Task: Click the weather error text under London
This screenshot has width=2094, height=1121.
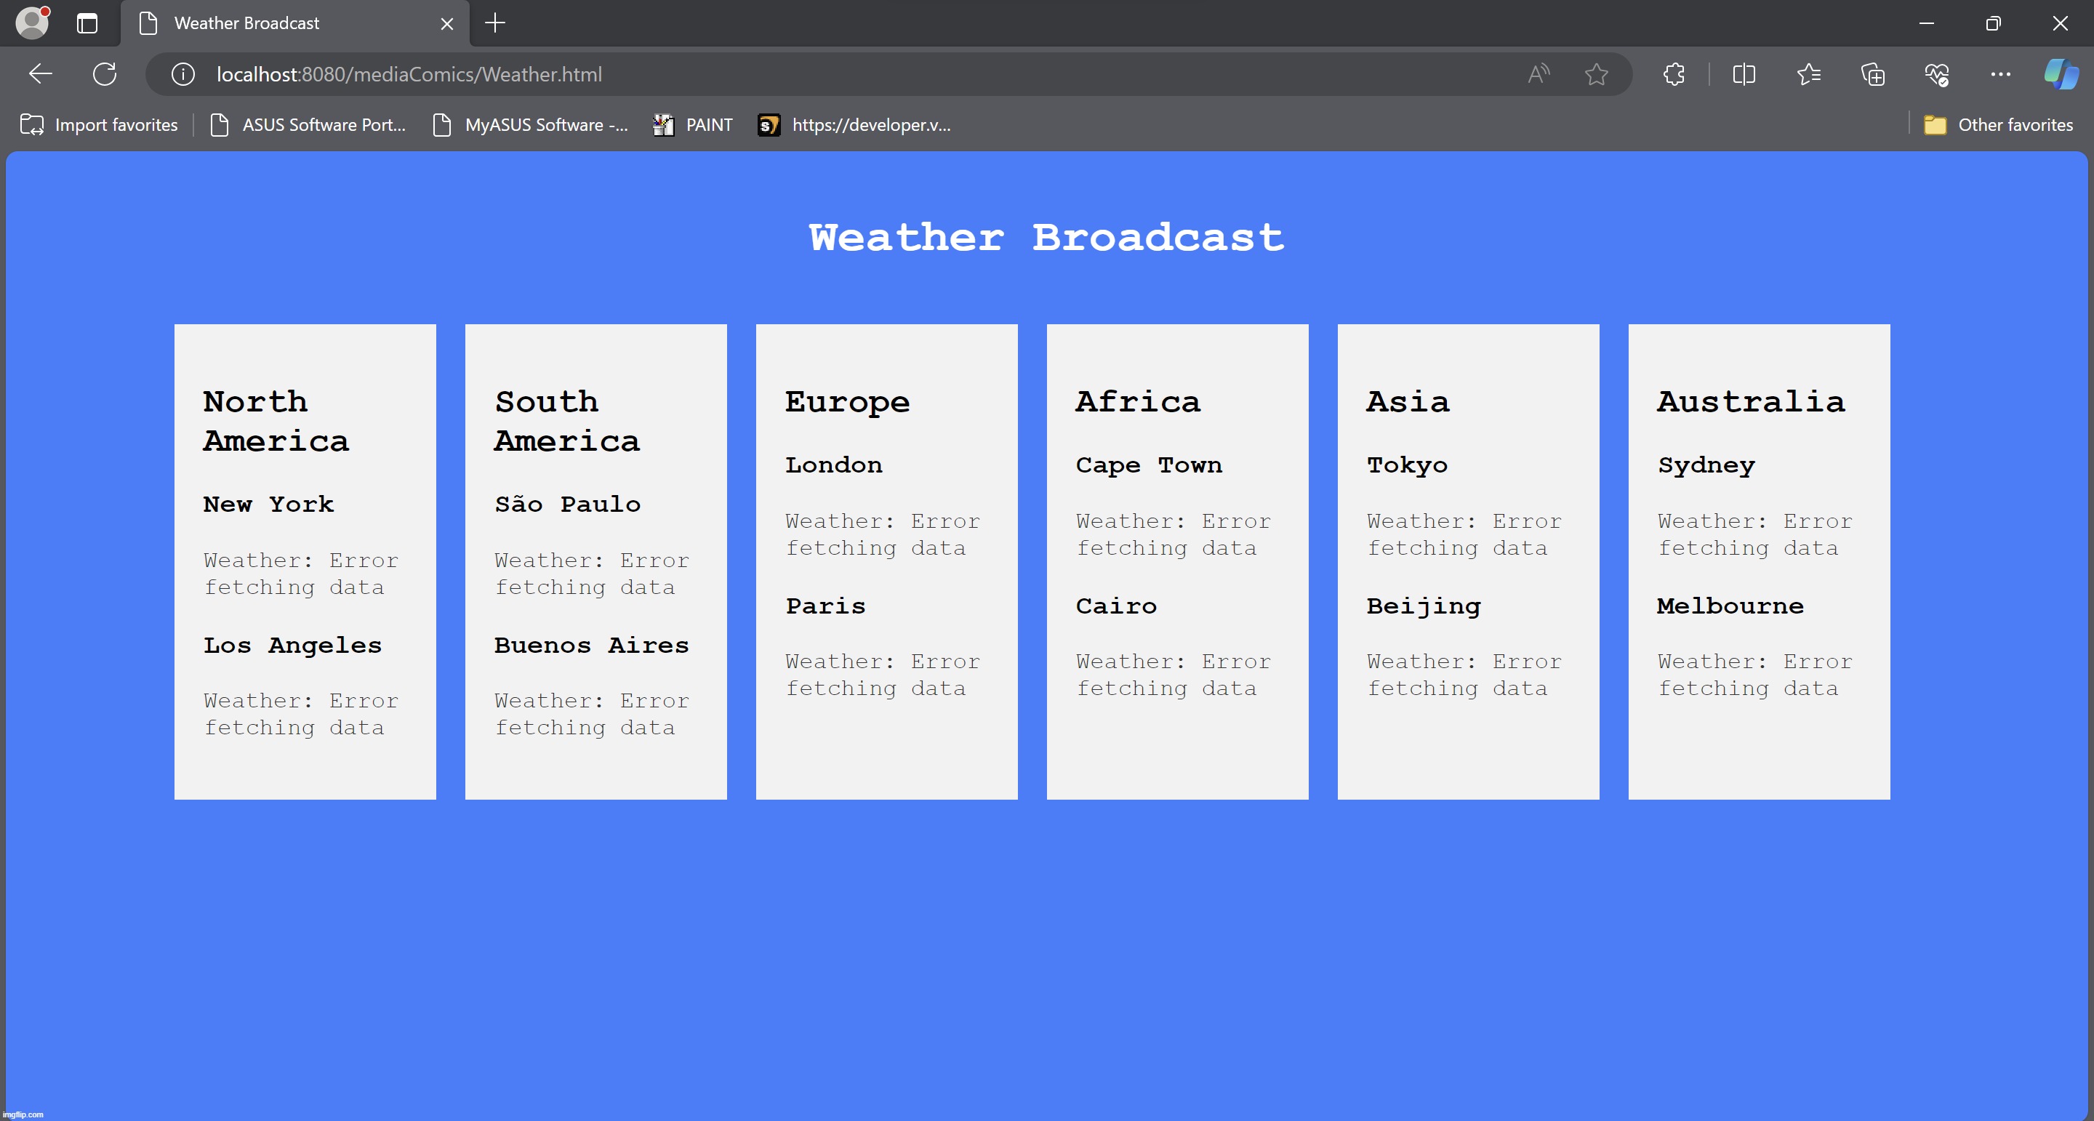Action: tap(882, 534)
